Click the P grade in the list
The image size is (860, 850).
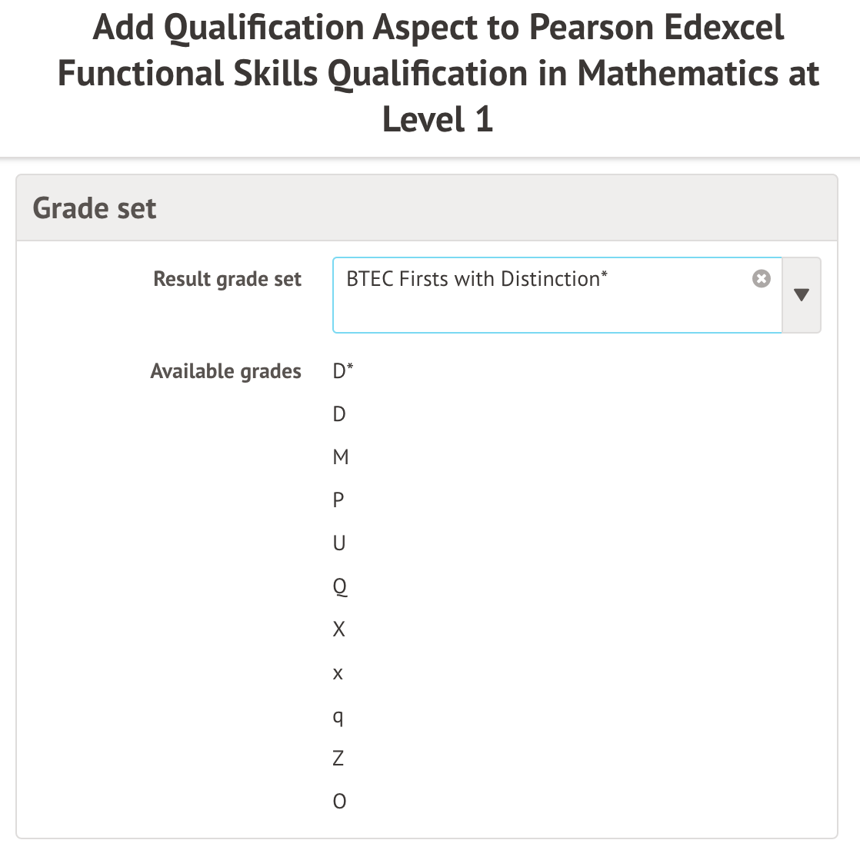pyautogui.click(x=338, y=500)
